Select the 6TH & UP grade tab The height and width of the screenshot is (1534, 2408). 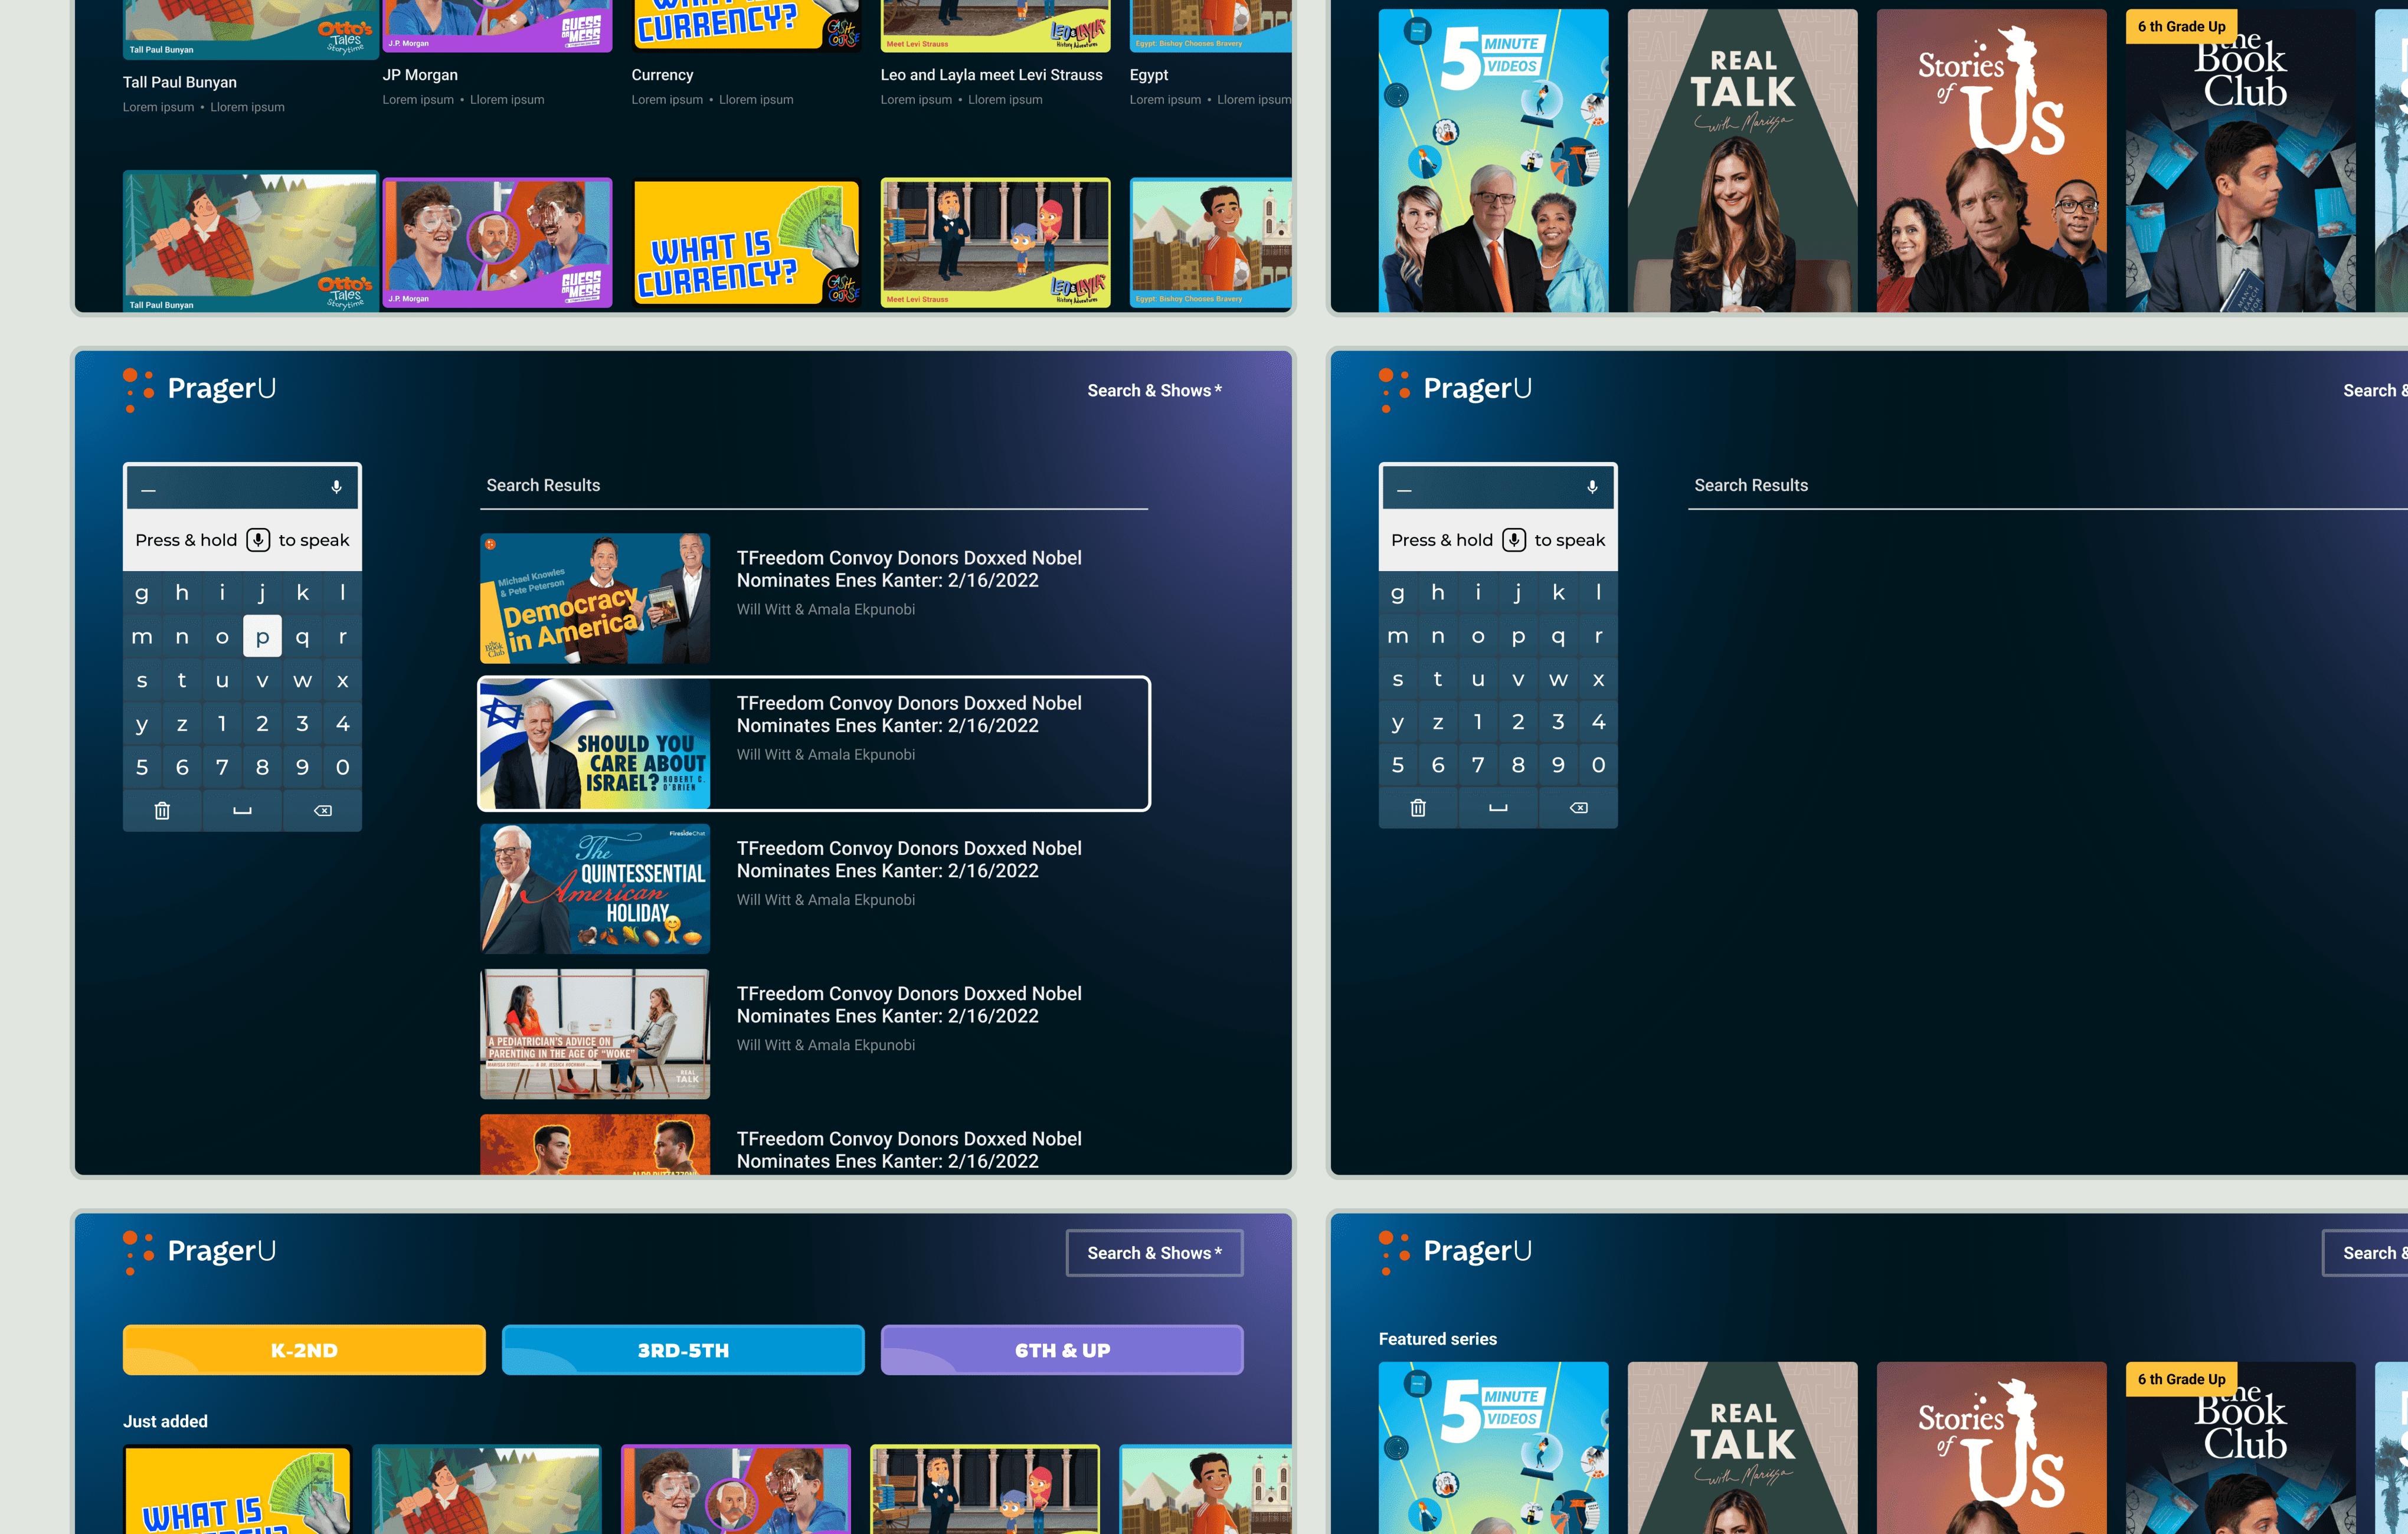click(x=1062, y=1350)
